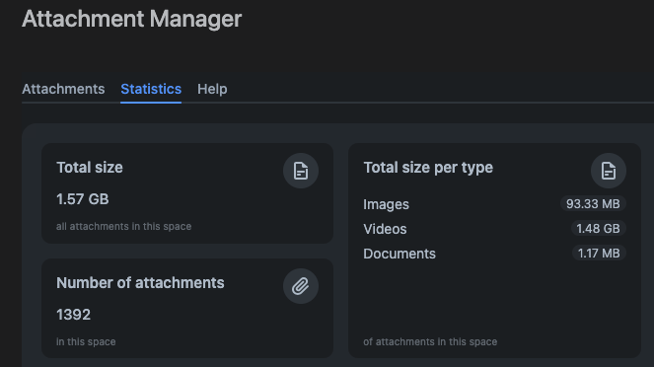This screenshot has width=654, height=367.
Task: Switch to the Help tab
Action: (x=212, y=89)
